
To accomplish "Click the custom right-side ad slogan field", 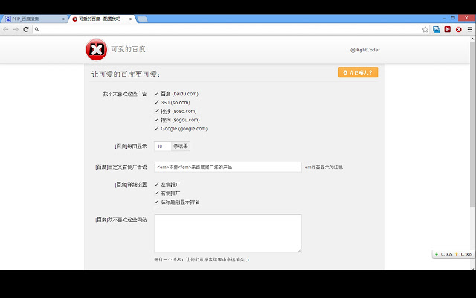I will click(228, 167).
